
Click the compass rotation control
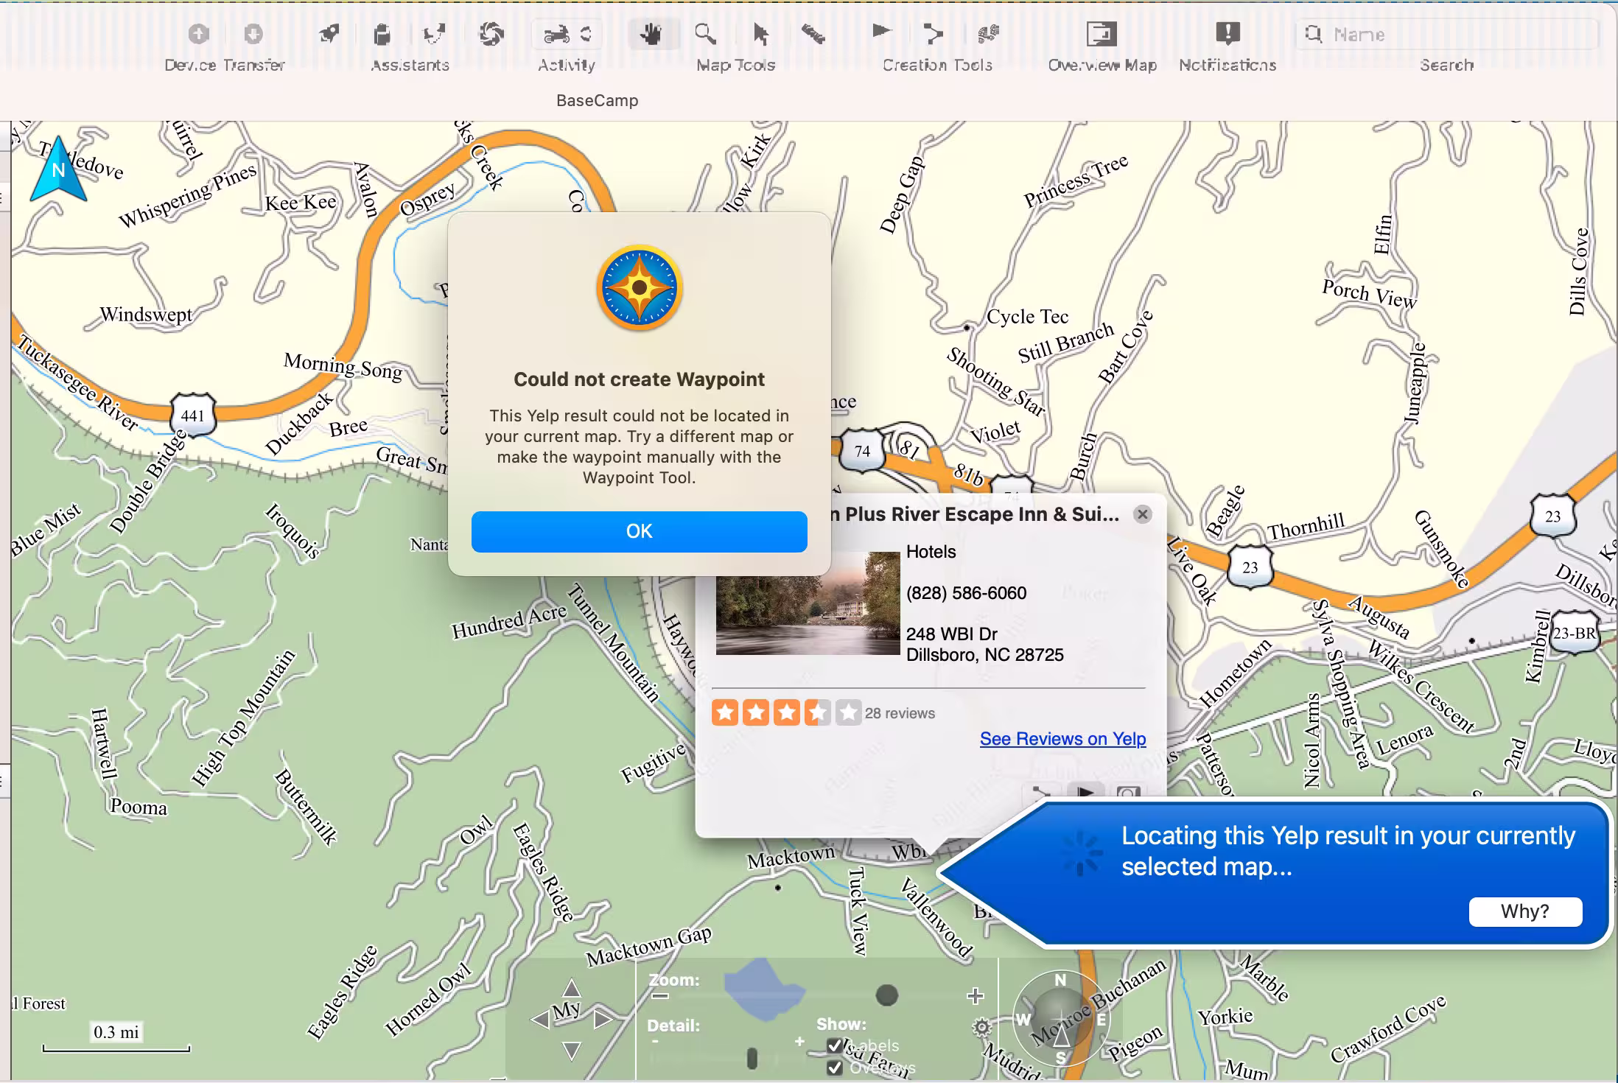click(x=1061, y=1020)
